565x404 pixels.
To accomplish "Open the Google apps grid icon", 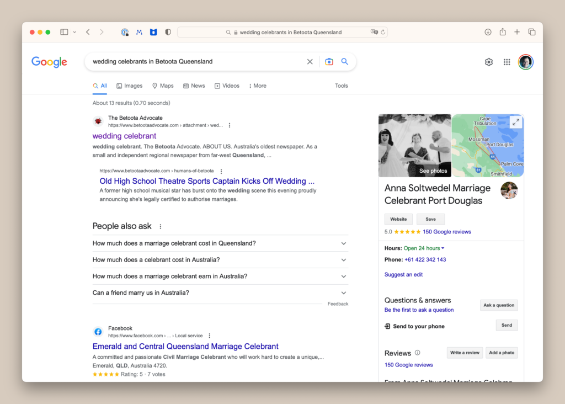I will click(x=507, y=62).
